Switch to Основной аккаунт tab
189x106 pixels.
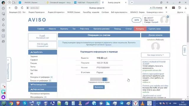60,2
